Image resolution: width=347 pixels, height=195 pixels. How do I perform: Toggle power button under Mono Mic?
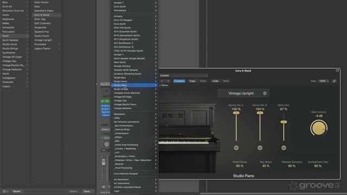click(x=284, y=148)
